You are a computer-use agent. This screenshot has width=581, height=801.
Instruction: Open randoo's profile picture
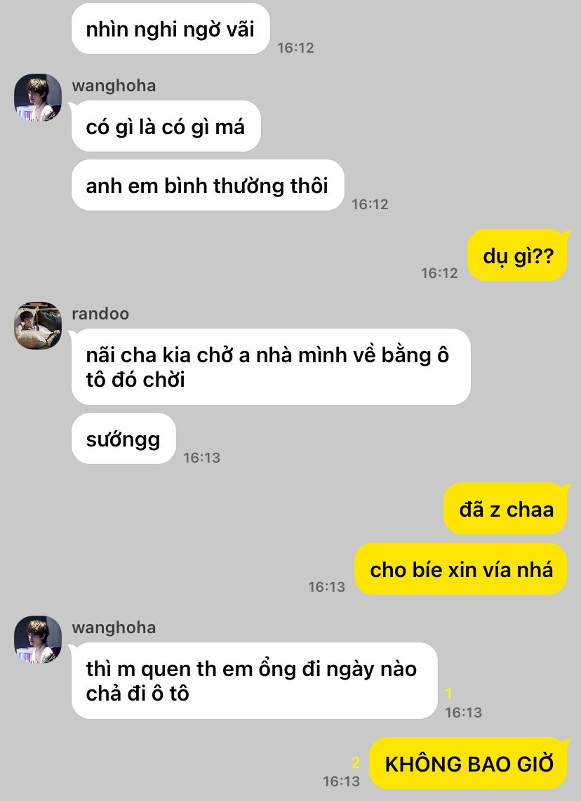pos(38,326)
